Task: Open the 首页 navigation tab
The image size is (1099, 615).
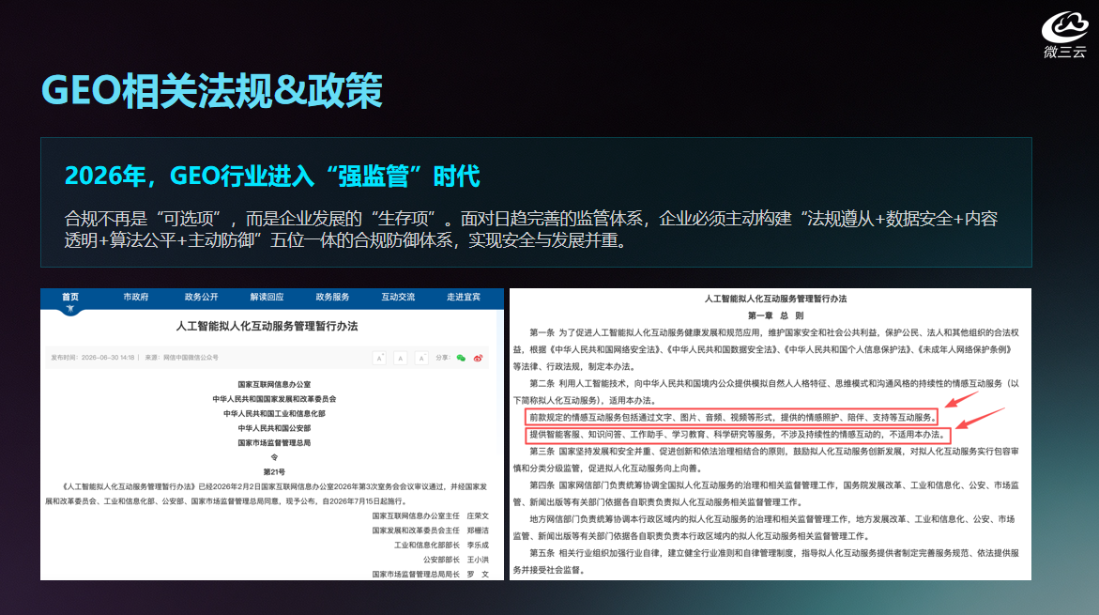Action: [70, 297]
